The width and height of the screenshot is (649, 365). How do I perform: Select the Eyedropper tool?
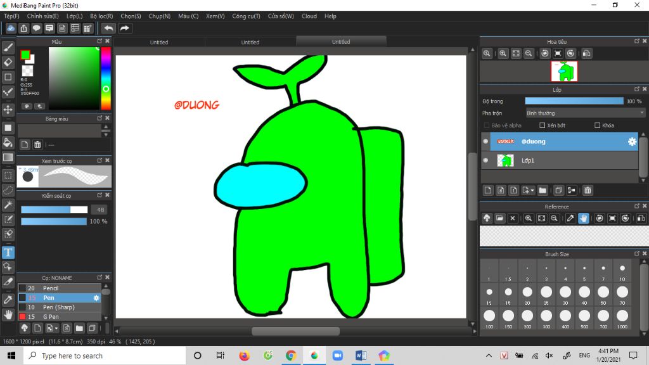pos(8,300)
